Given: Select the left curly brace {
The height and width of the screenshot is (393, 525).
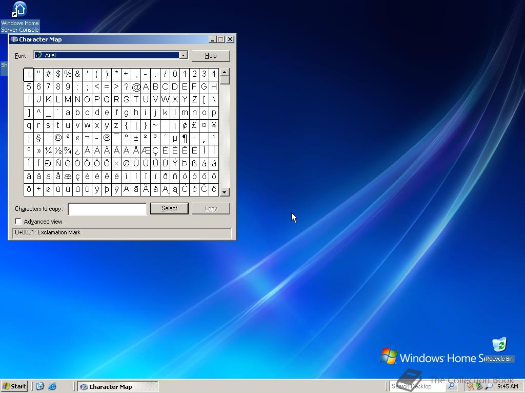Looking at the screenshot, I should (126, 125).
